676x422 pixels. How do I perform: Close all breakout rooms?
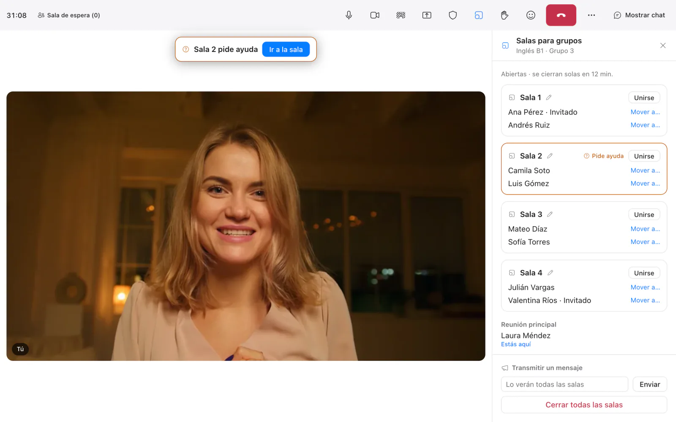coord(584,405)
